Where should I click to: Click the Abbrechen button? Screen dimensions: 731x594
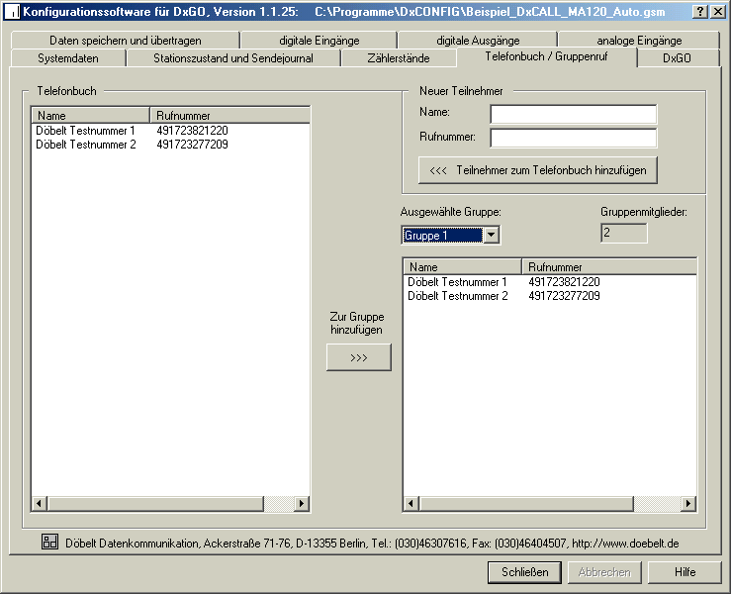pos(604,572)
